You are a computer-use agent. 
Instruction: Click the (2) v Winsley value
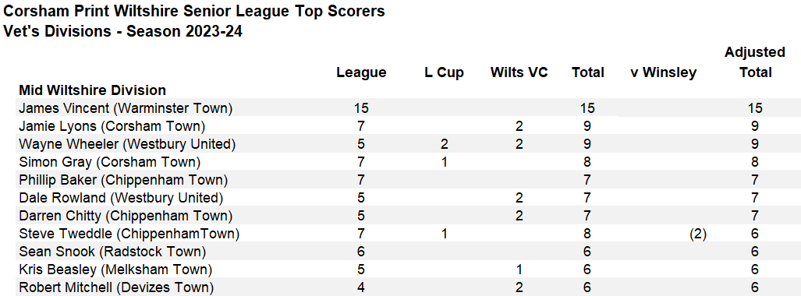click(696, 234)
